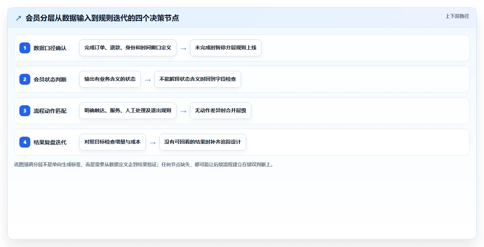
Task: Click the arrow in the 数据口径确认 row
Action: click(183, 48)
